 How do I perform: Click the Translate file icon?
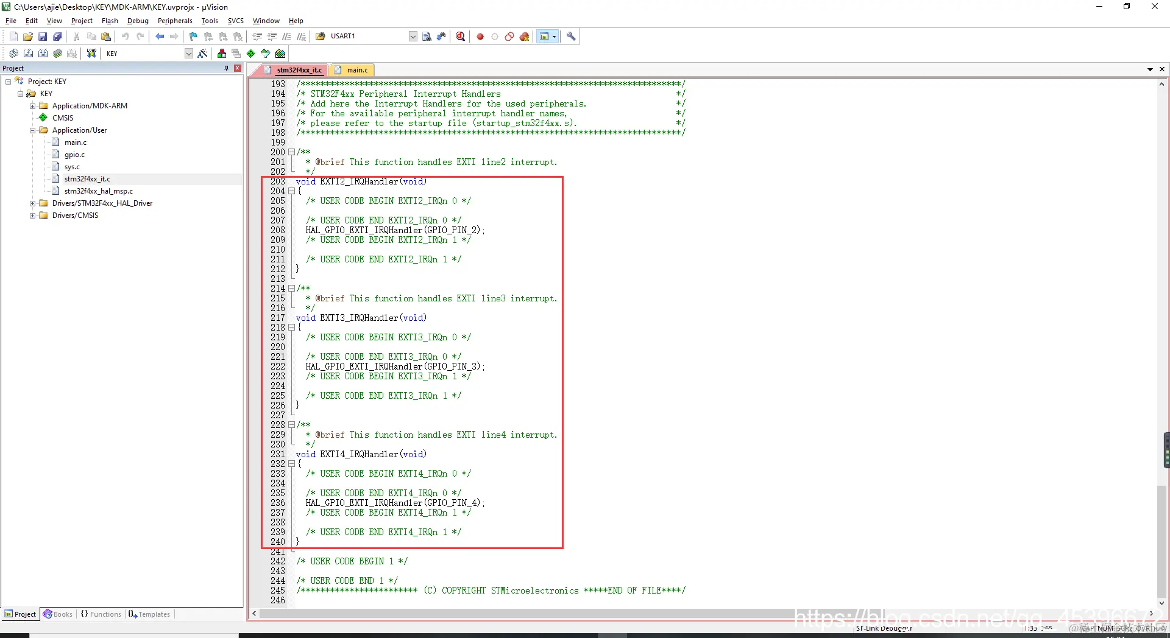pos(13,54)
